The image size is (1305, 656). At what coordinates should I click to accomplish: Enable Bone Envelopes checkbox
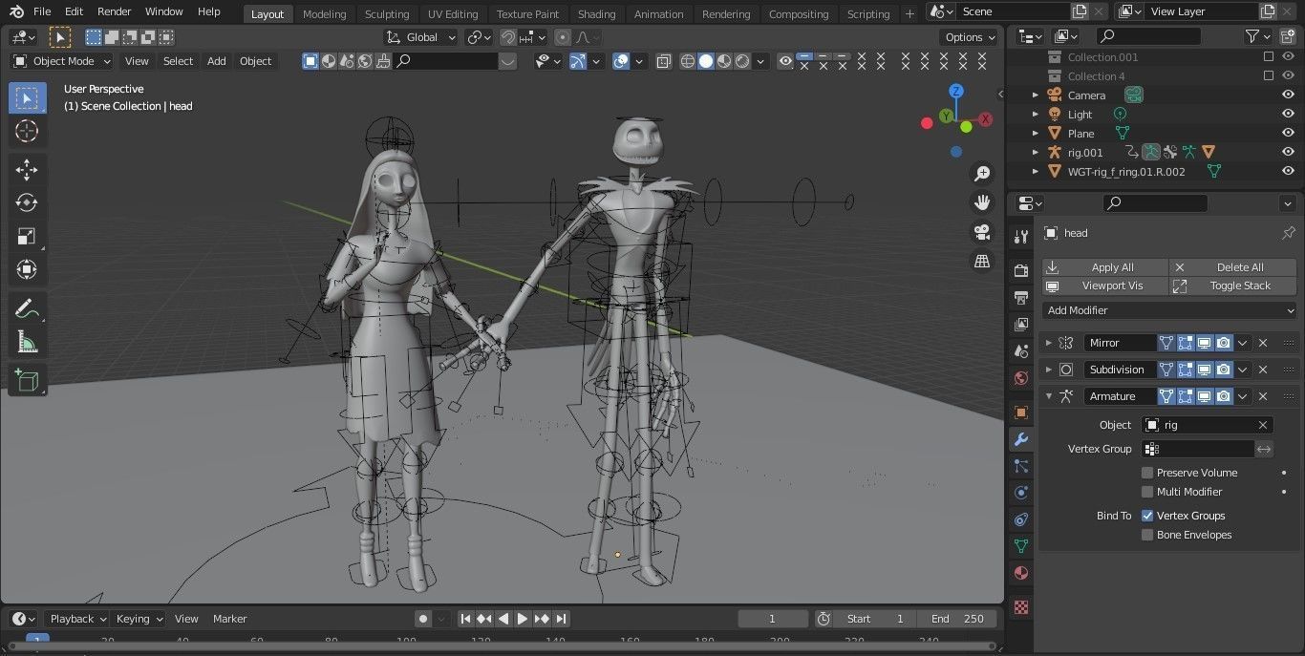pos(1147,535)
